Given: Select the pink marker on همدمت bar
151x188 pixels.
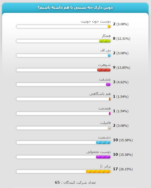Looking at the screenshot, I should (110, 113).
